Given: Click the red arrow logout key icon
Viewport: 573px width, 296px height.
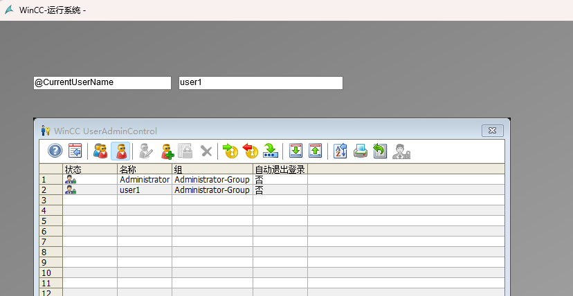Looking at the screenshot, I should tap(251, 151).
